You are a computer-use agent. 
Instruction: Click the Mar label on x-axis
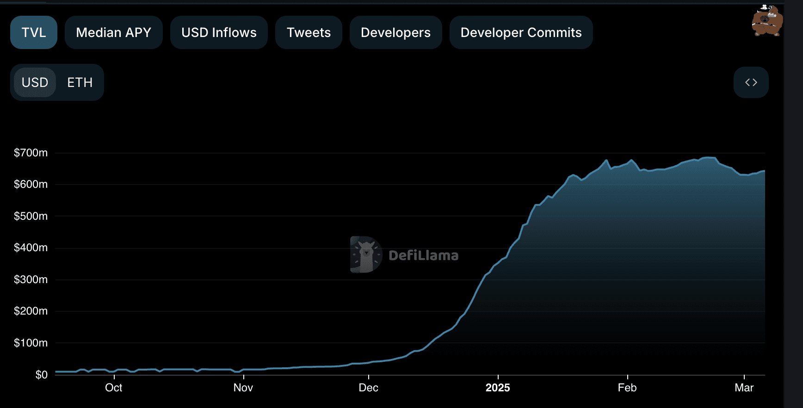pos(744,388)
